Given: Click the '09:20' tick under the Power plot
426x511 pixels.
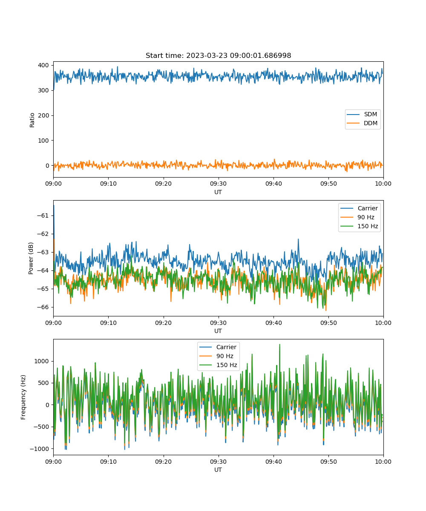Looking at the screenshot, I should [x=163, y=323].
